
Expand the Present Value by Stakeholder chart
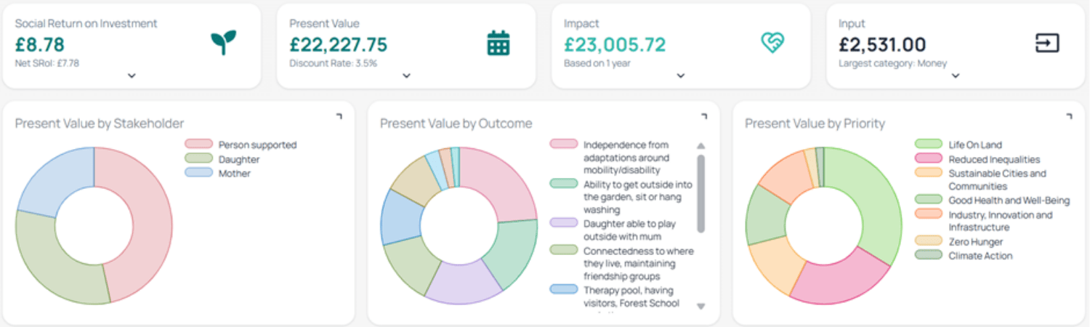[x=339, y=116]
